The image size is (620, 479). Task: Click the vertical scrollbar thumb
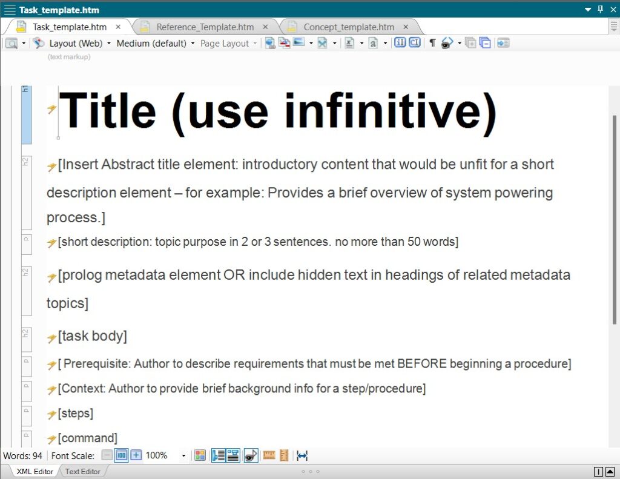[614, 220]
